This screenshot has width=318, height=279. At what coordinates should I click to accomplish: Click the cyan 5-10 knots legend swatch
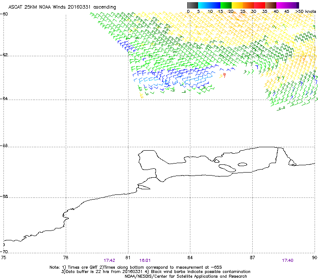tap(204, 5)
